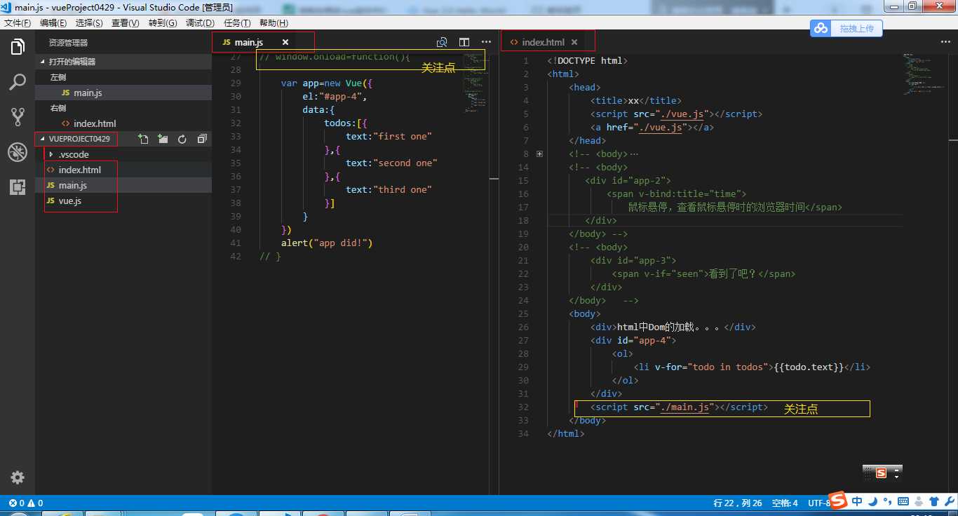958x516 pixels.
Task: Click the 资源管理器 panel title
Action: coord(68,43)
